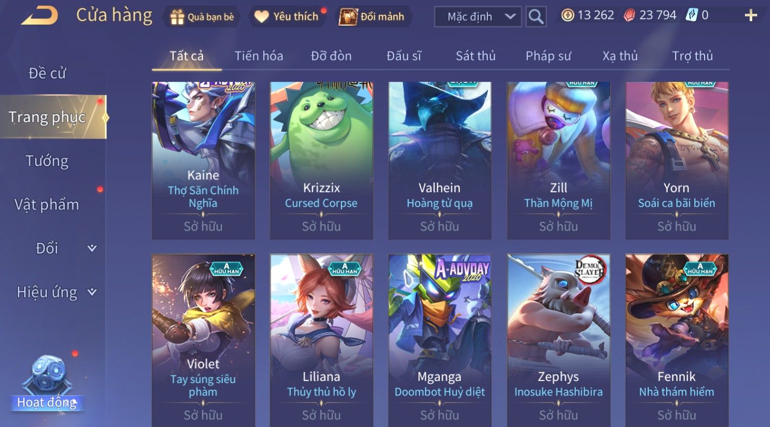Tap the back arrow icon
The height and width of the screenshot is (427, 770).
40,15
